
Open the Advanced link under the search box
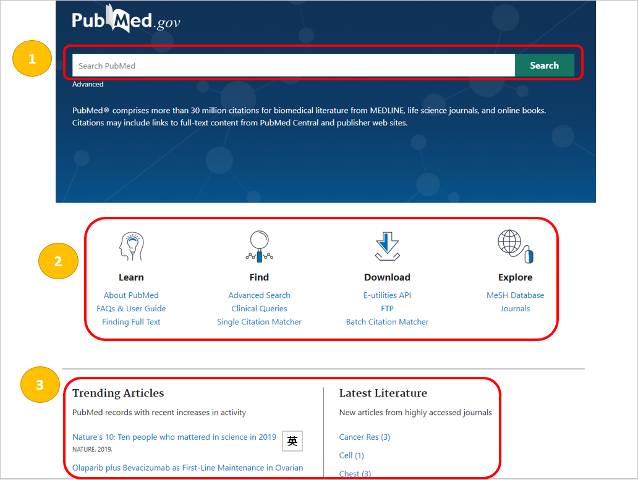[88, 84]
